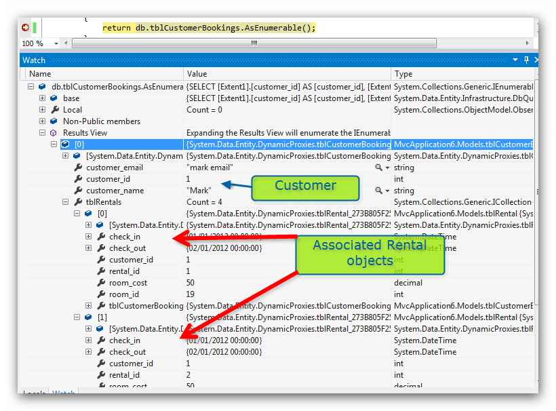Viewport: 556px width, 411px height.
Task: Expand check_out under tblRentals [0]
Action: (88, 248)
